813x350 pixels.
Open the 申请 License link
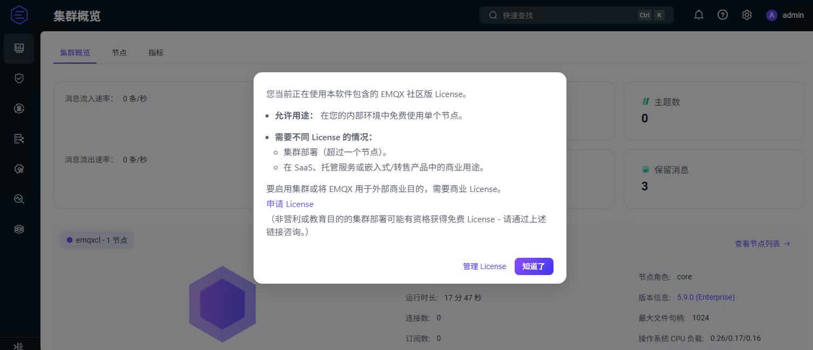point(290,204)
